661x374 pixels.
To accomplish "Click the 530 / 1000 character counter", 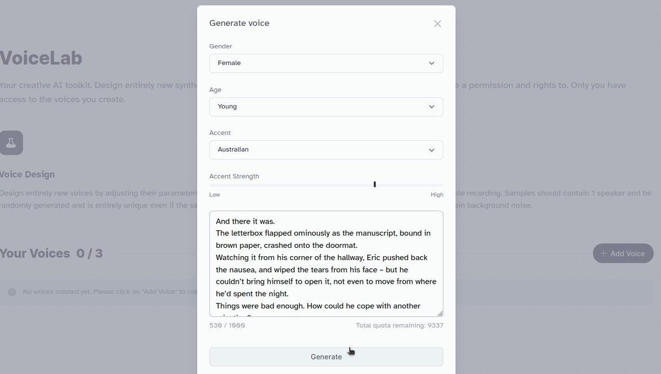I will (x=227, y=325).
